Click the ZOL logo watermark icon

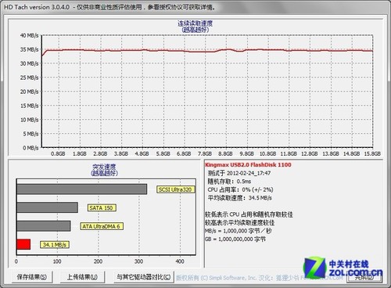[x=314, y=268]
